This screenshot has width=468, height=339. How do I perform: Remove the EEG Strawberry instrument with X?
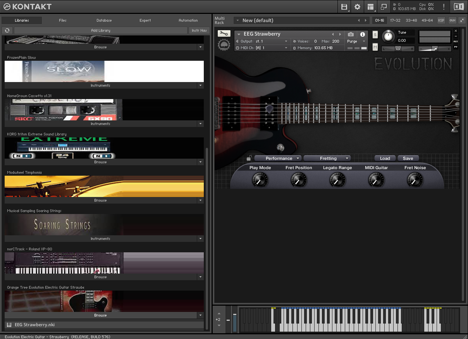pos(456,31)
